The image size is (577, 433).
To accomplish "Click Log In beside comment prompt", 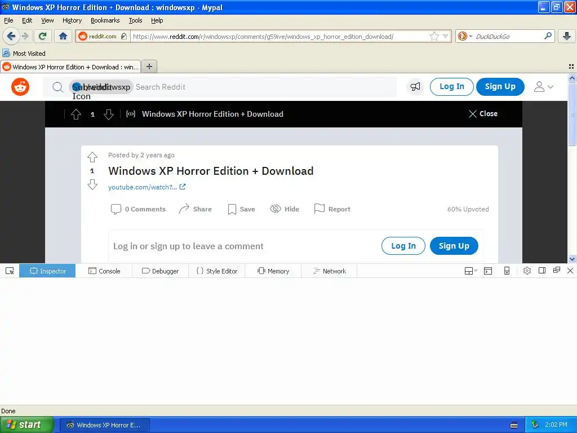I will click(403, 246).
